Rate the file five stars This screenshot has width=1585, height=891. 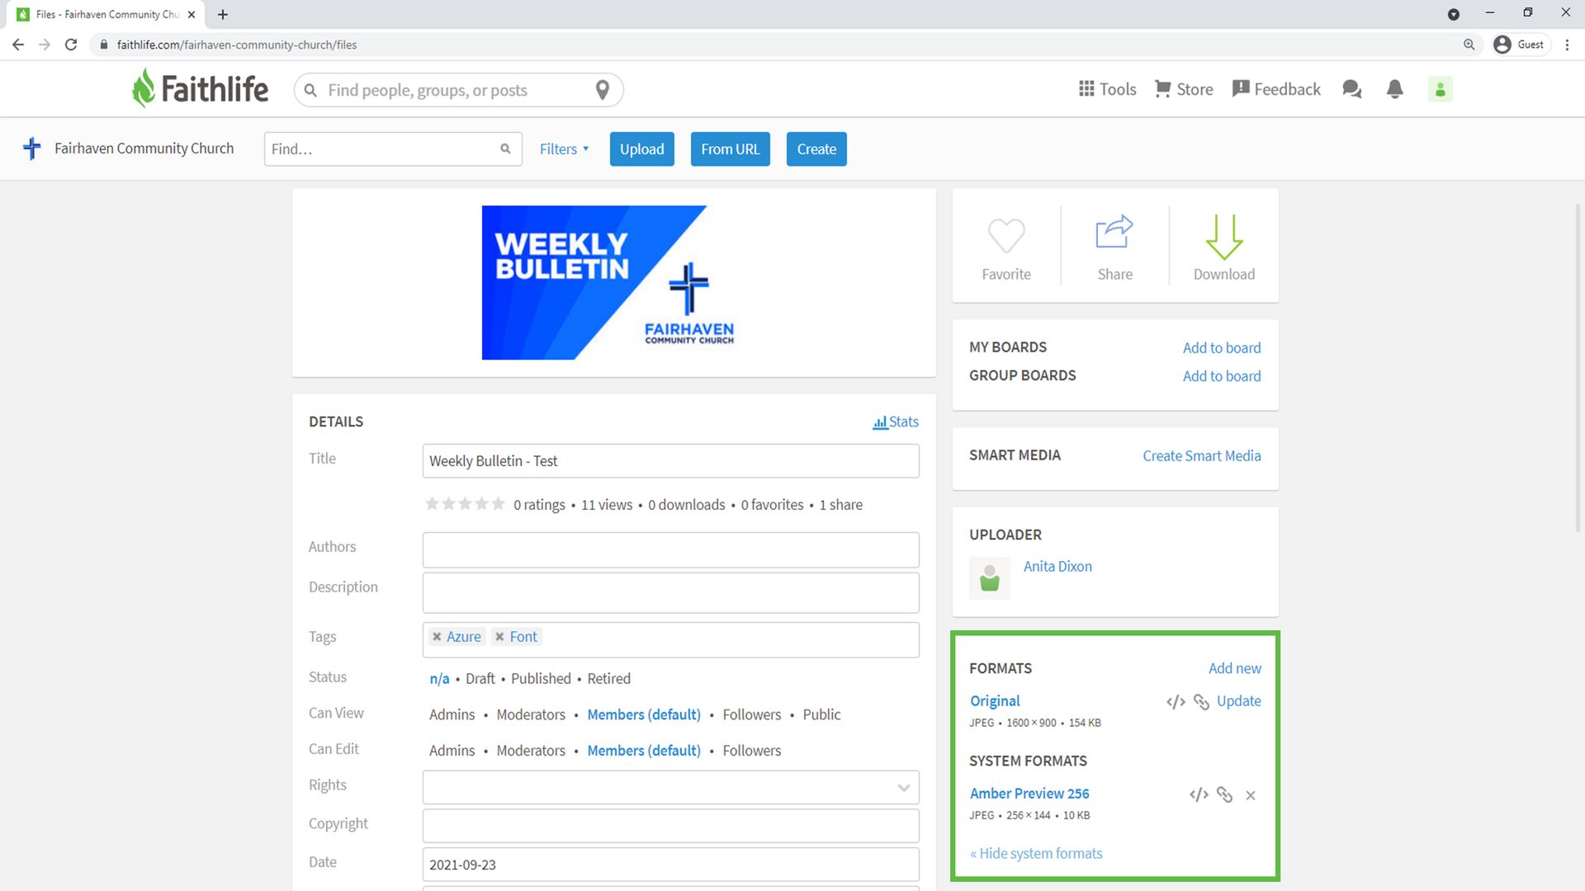[x=498, y=503]
